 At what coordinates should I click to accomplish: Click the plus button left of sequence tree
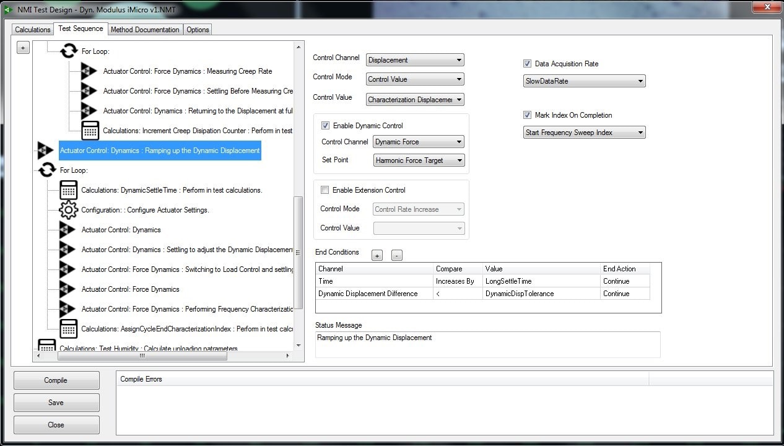[22, 48]
